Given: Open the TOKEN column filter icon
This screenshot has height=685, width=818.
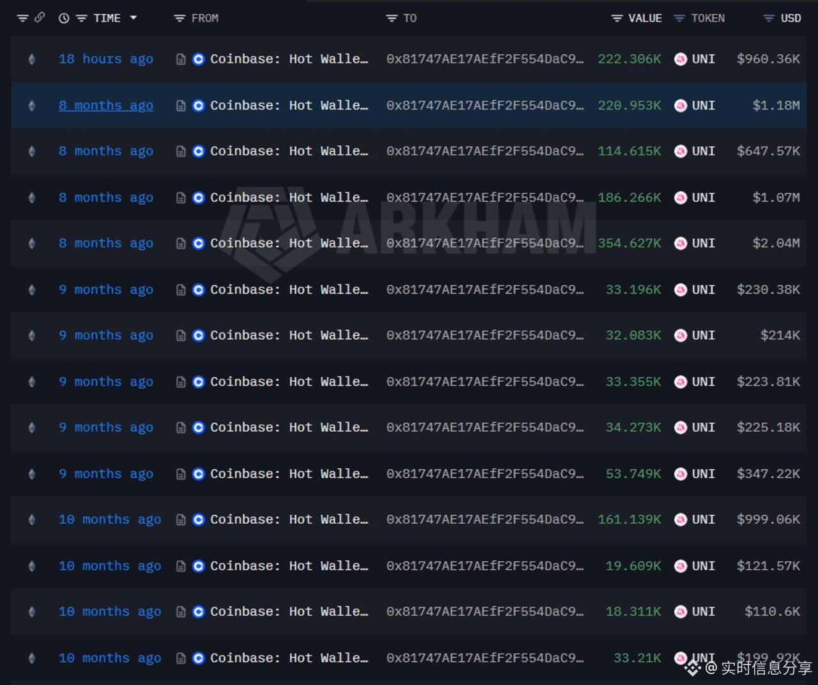Looking at the screenshot, I should 679,19.
